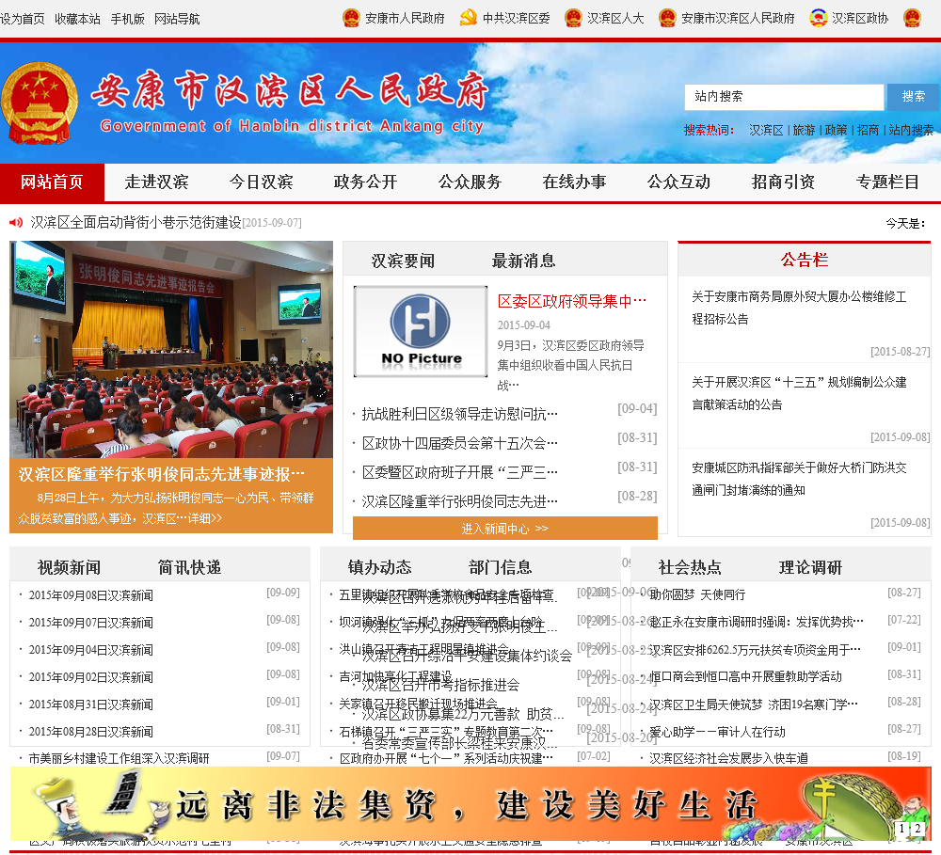Open the conference hall photo slide

tap(171, 349)
